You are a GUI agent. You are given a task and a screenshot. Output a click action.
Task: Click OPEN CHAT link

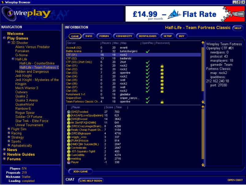235,180
